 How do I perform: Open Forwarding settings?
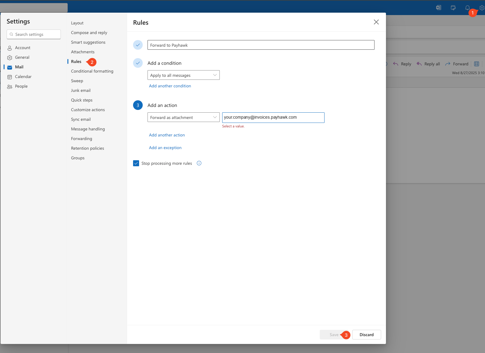click(x=82, y=139)
